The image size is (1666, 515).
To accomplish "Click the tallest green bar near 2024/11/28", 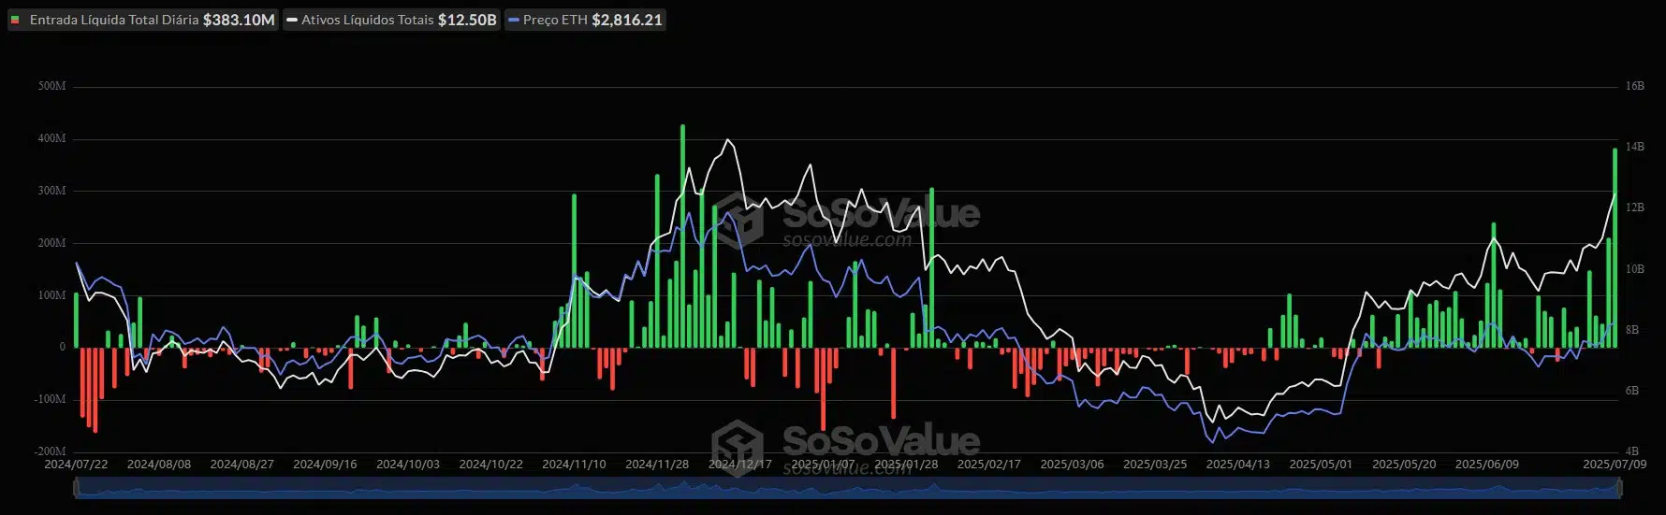I will pyautogui.click(x=682, y=234).
